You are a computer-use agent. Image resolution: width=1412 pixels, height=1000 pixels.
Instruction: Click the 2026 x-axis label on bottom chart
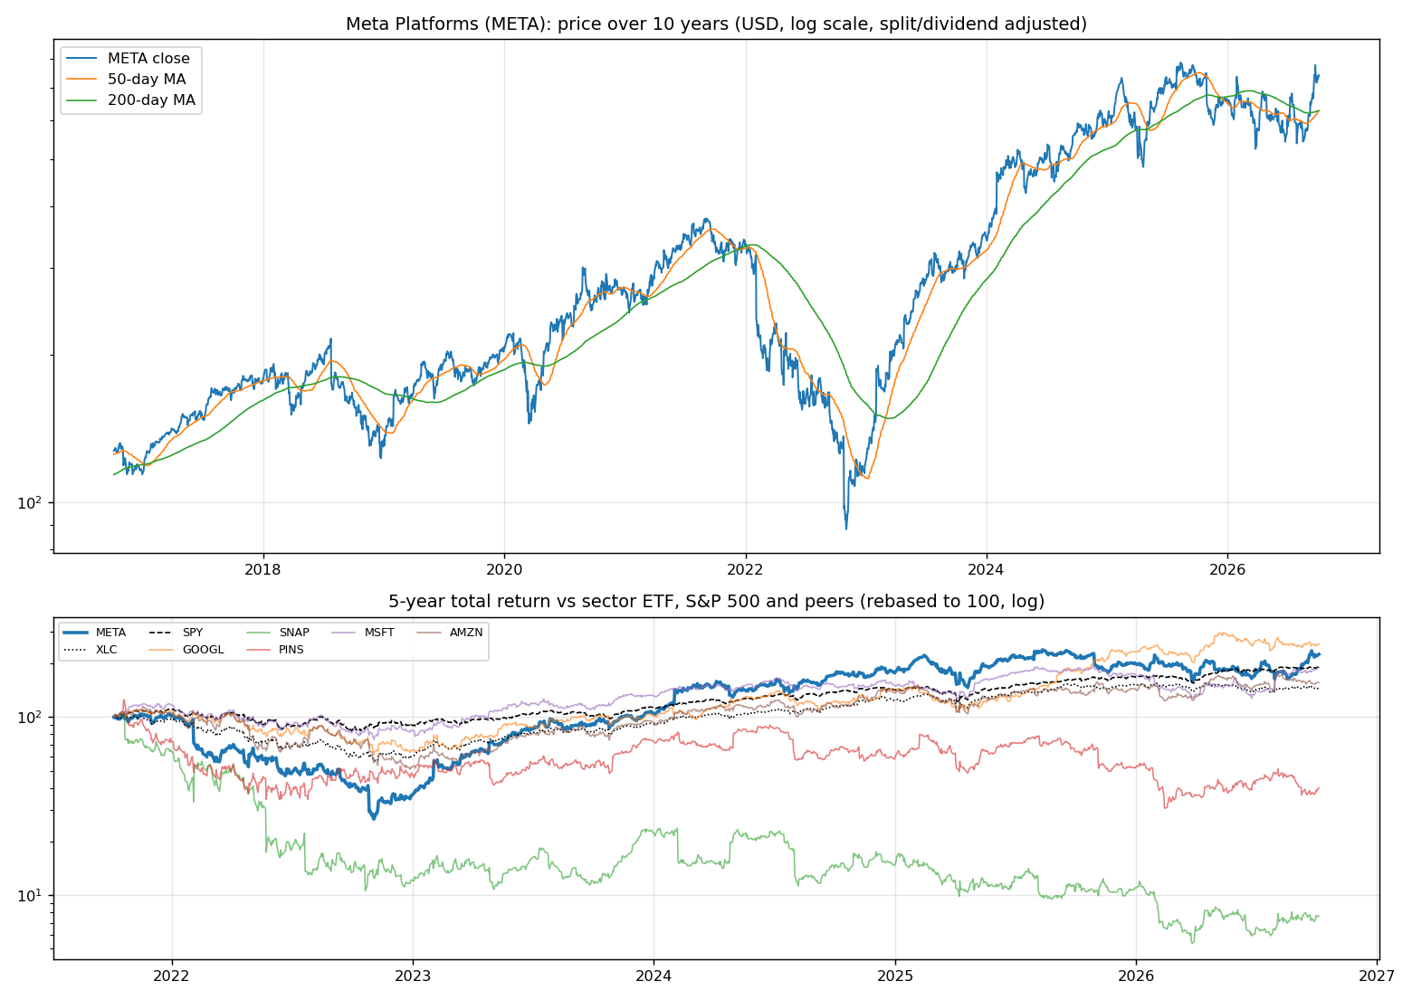click(1136, 976)
